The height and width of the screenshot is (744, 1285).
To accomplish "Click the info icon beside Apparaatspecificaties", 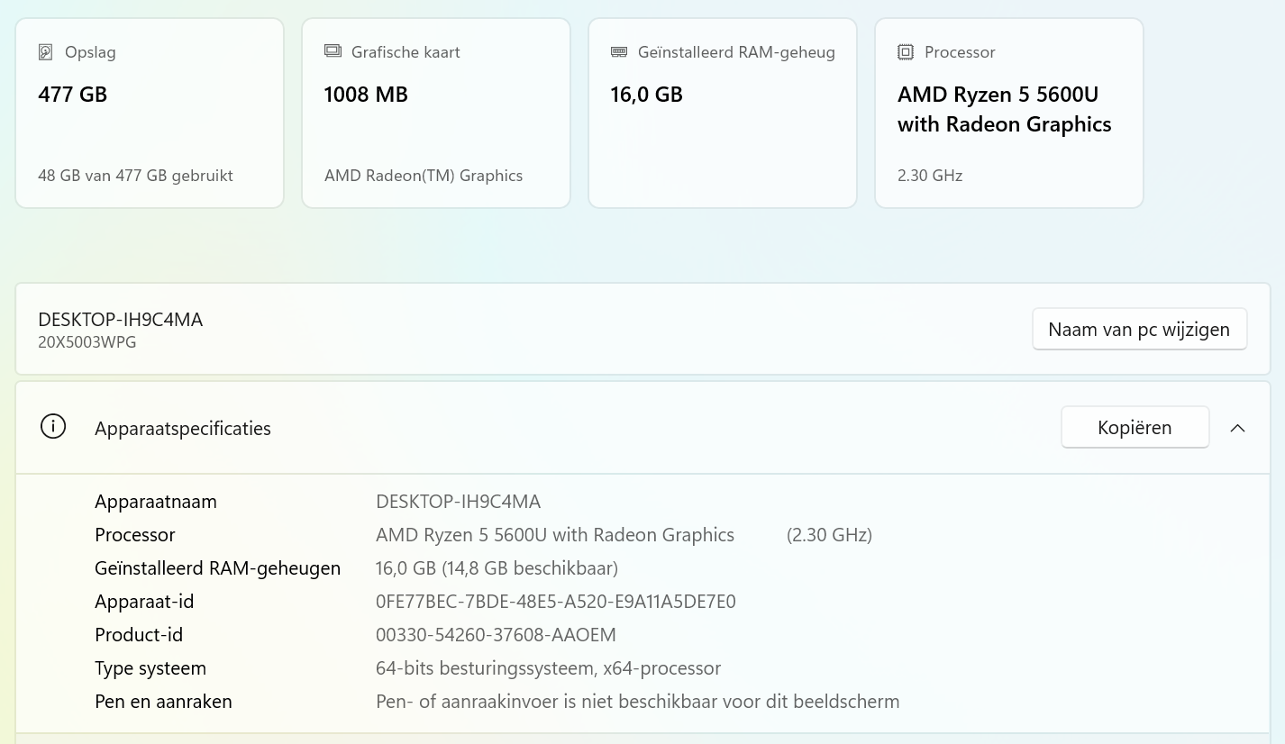I will pyautogui.click(x=53, y=427).
